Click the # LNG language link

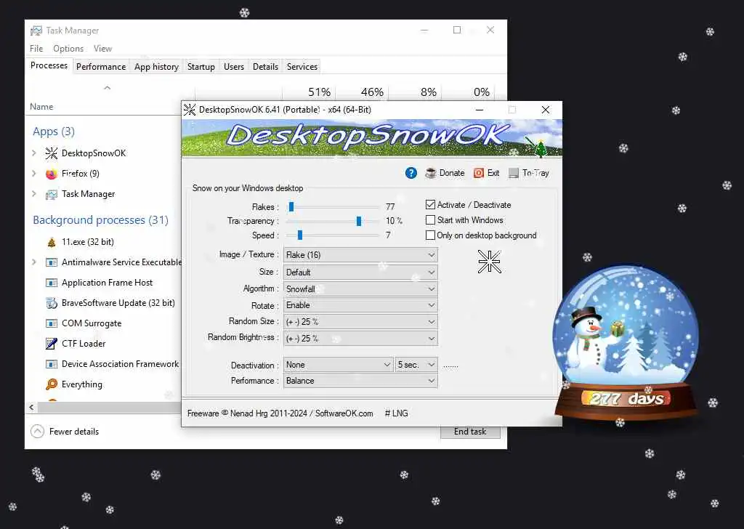click(x=397, y=413)
